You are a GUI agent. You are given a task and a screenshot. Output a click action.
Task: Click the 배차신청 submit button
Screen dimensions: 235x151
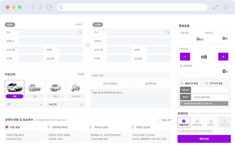(204, 139)
